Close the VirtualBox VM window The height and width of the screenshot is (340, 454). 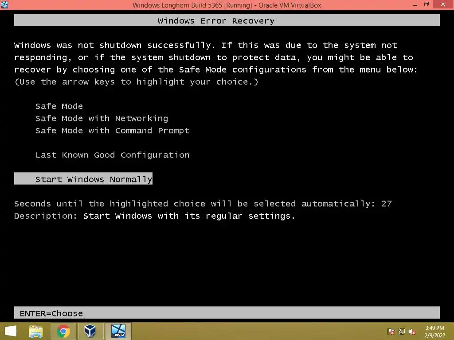click(443, 4)
